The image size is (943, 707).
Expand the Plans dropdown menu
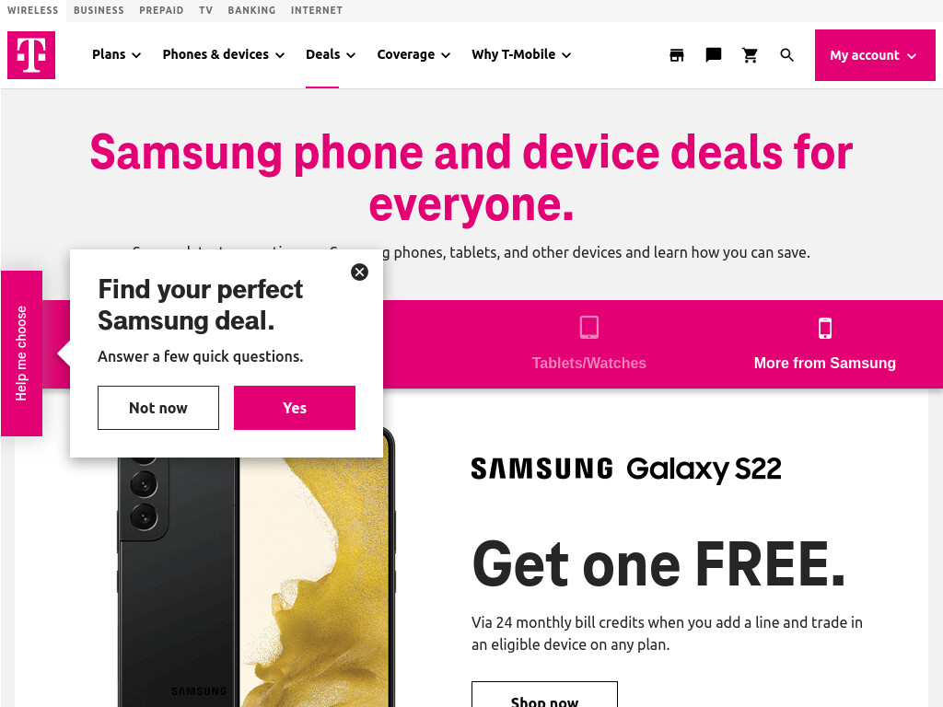(x=117, y=54)
